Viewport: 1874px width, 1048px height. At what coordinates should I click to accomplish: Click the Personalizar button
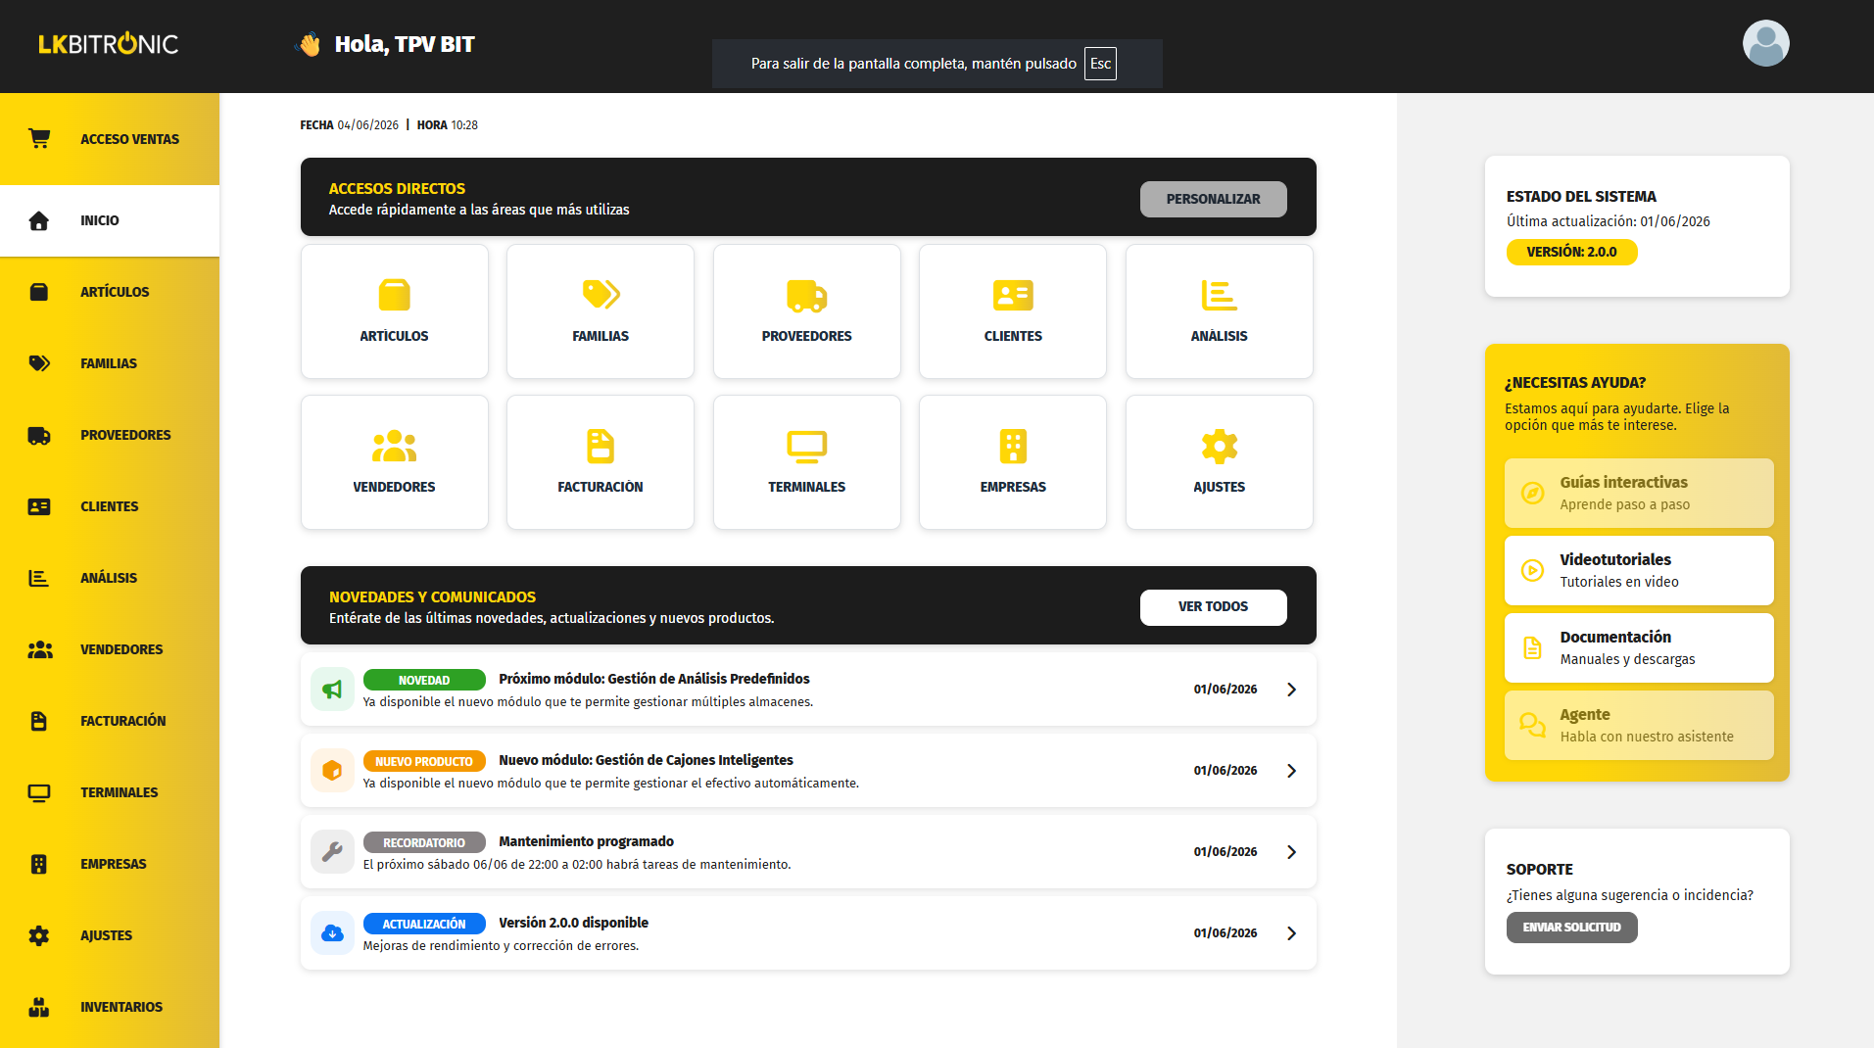tap(1213, 199)
